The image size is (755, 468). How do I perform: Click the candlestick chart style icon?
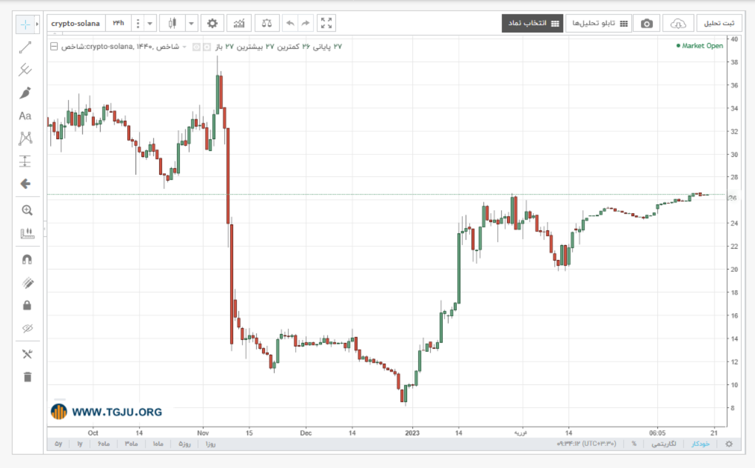tap(172, 23)
